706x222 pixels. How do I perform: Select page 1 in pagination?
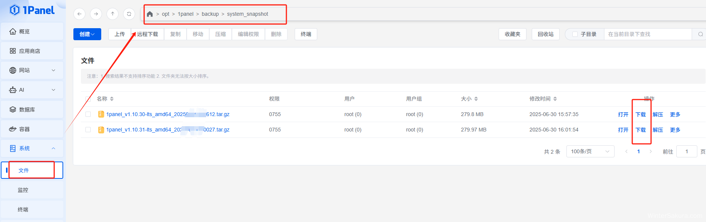[639, 151]
